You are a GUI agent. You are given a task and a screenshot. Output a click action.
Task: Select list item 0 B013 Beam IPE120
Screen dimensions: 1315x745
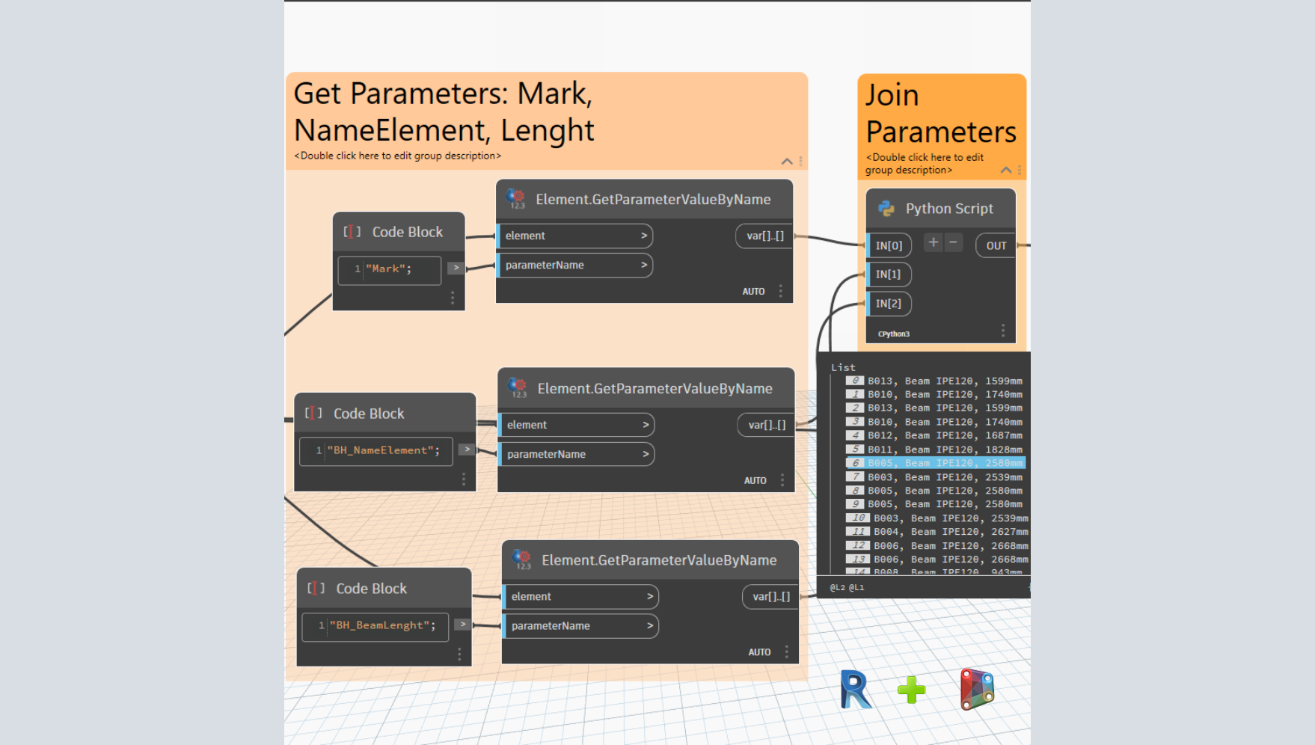tap(943, 381)
